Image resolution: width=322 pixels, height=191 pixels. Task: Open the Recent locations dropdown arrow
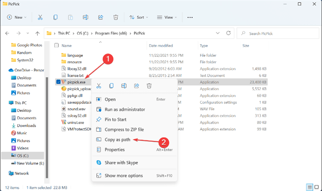pyautogui.click(x=28, y=33)
